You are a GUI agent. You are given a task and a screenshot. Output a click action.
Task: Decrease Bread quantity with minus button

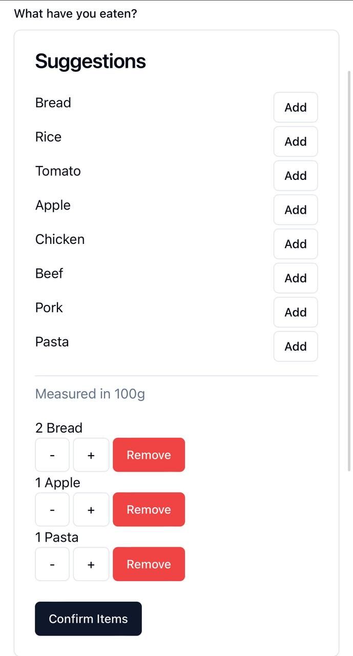pos(52,455)
